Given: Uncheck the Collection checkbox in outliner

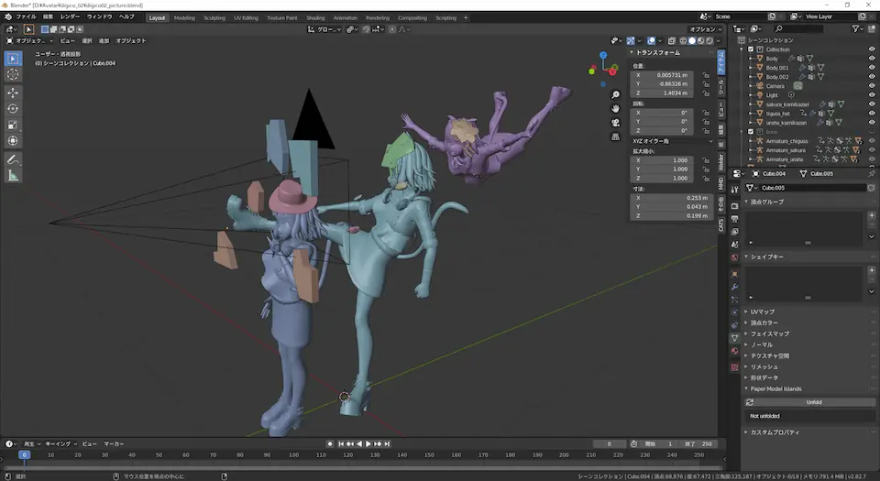Looking at the screenshot, I should coord(752,49).
